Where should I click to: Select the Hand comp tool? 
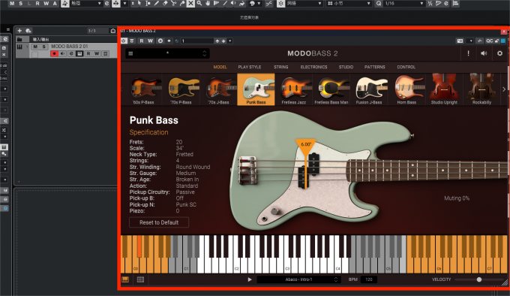point(208,3)
